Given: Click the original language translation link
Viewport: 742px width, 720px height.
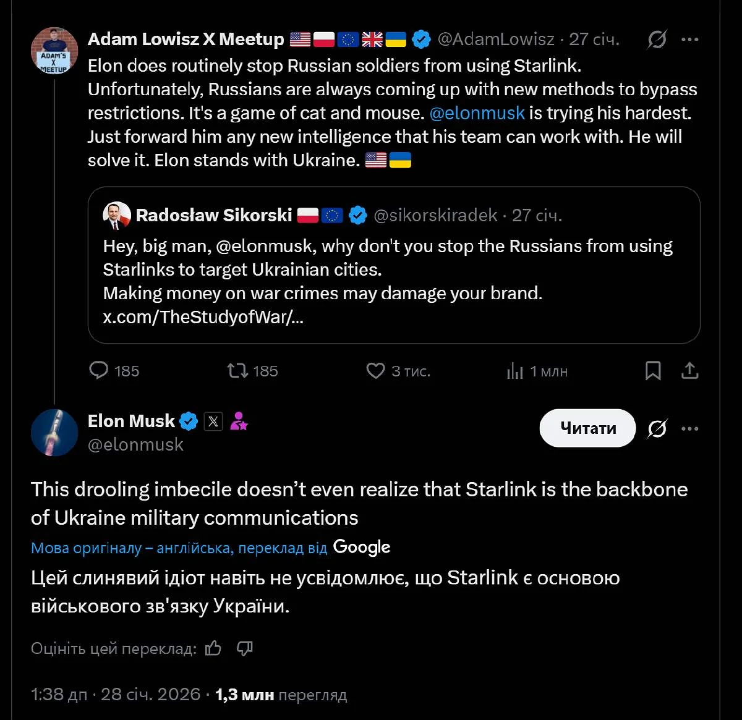Looking at the screenshot, I should coord(179,548).
